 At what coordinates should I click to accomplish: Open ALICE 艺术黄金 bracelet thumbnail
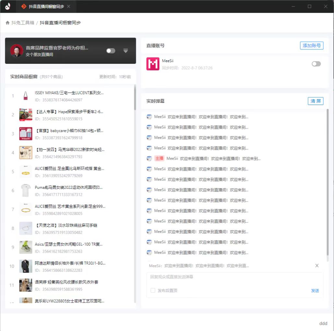26,209
